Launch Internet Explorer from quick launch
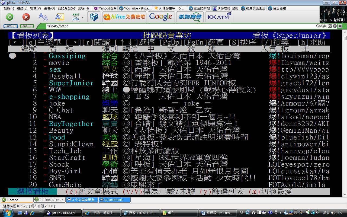 point(32,213)
